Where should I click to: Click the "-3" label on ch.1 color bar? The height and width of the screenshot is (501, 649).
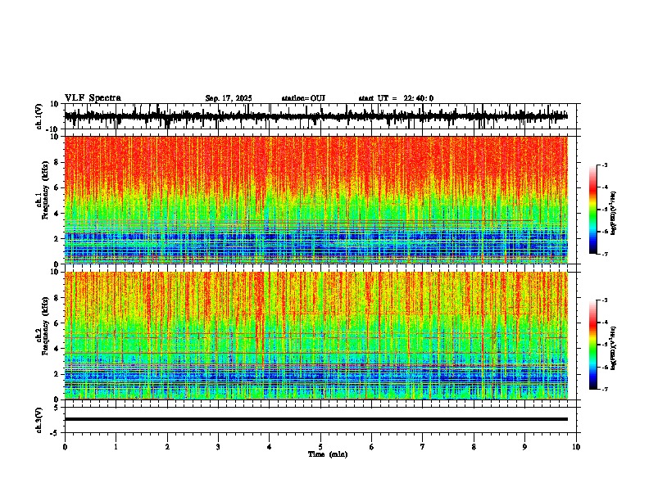(605, 165)
